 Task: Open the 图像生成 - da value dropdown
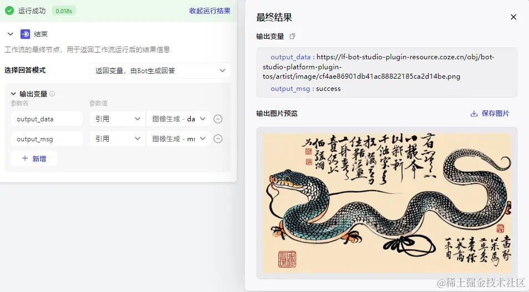[179, 119]
